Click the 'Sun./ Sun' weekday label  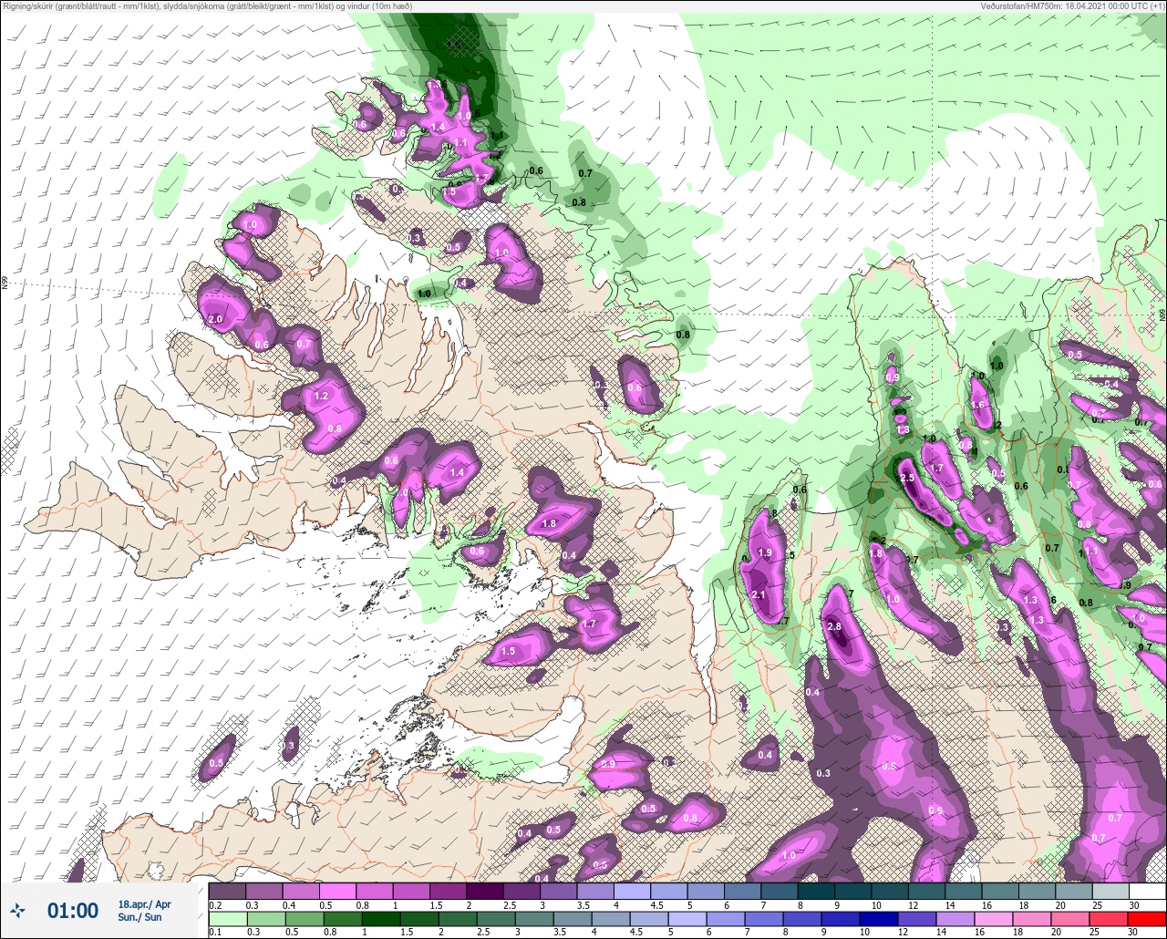(x=139, y=917)
